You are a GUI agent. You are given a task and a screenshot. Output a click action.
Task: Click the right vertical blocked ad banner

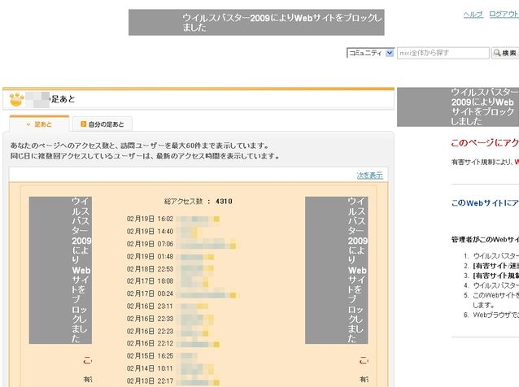coord(336,270)
